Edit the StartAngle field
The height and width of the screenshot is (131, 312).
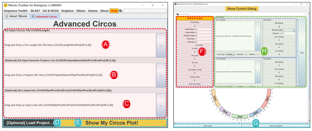coord(203,38)
